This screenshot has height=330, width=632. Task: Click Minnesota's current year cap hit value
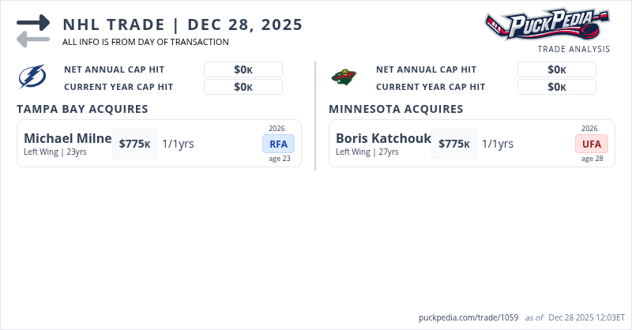coord(557,87)
